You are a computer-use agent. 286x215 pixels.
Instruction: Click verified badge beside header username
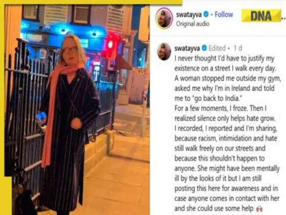(x=206, y=15)
